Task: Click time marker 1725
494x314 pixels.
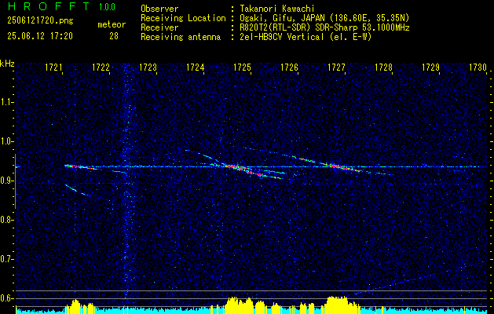Action: click(x=242, y=67)
